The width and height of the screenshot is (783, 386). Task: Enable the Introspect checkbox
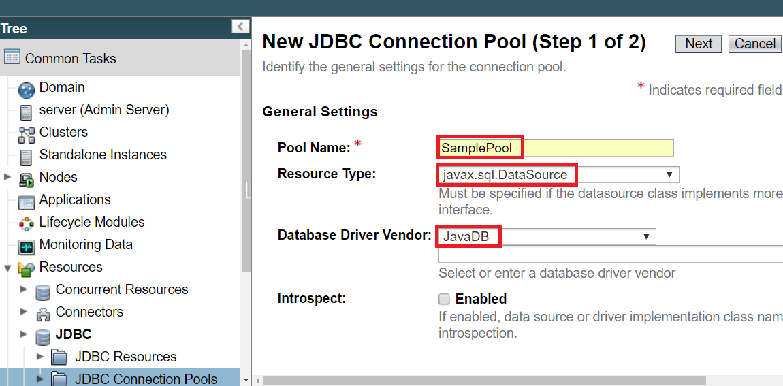[444, 299]
